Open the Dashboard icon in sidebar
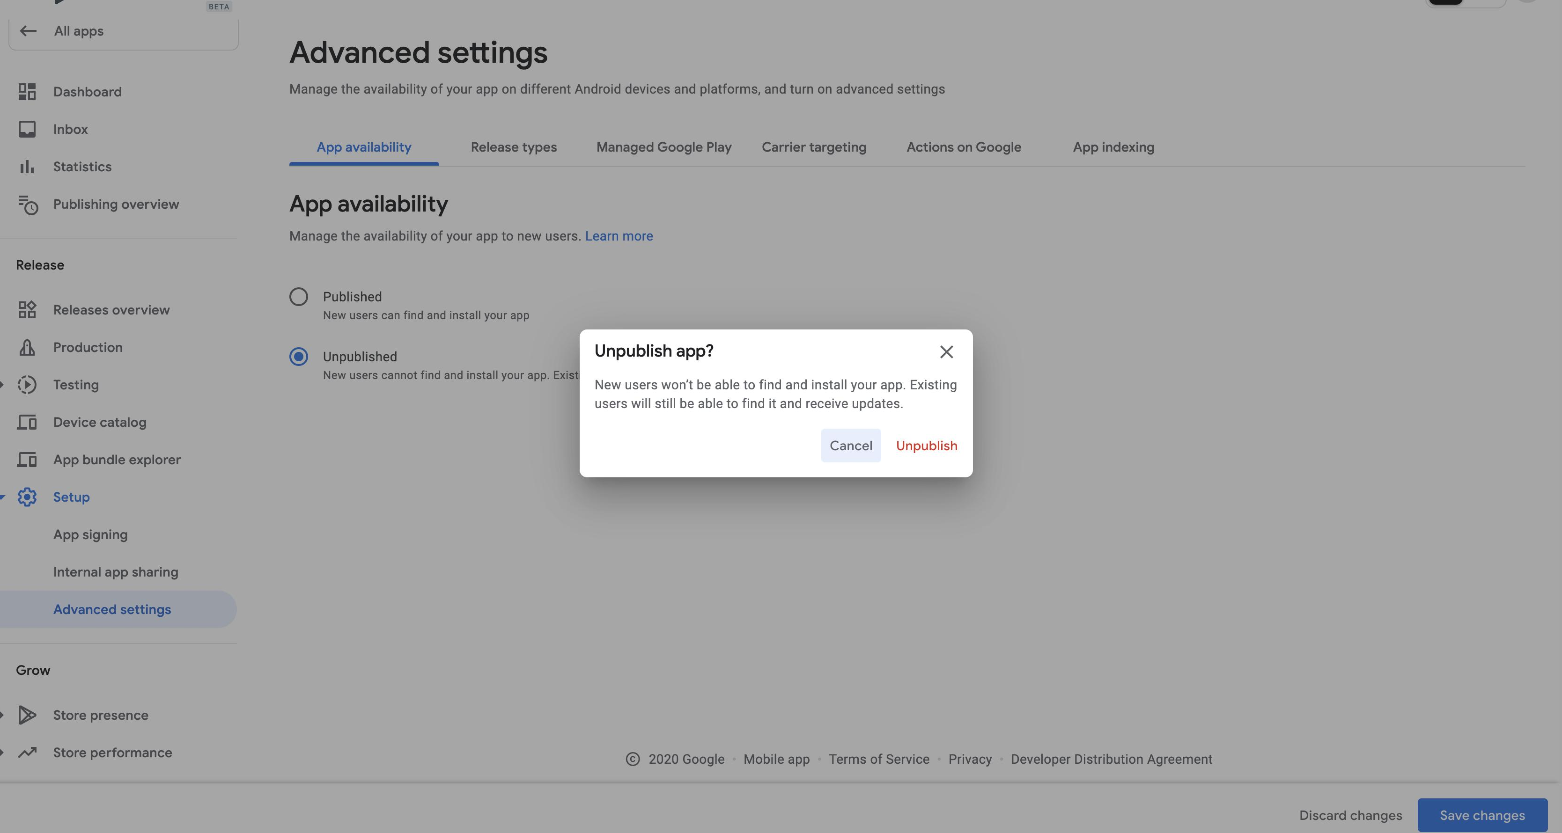 (27, 92)
